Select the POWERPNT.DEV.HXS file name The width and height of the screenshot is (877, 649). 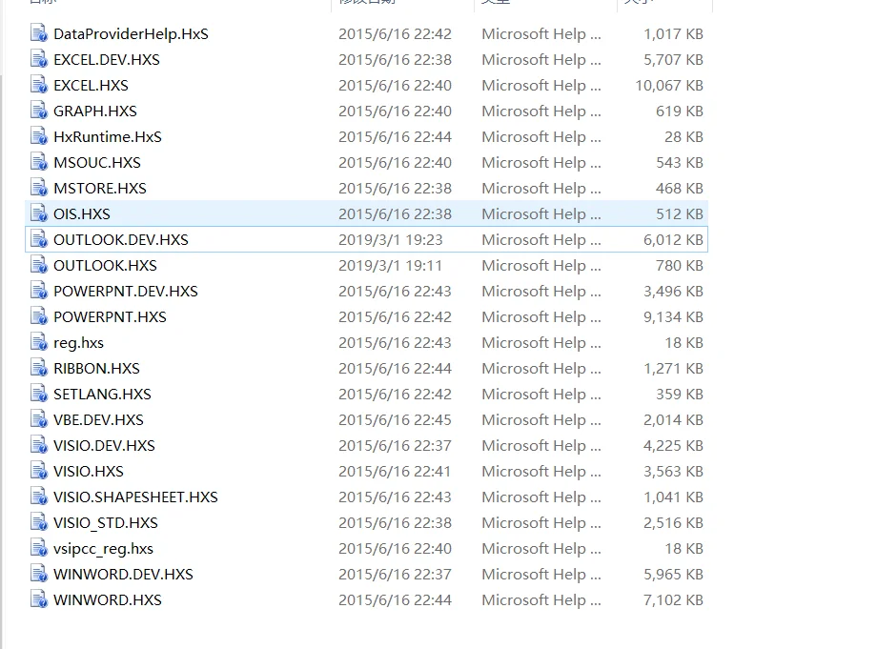click(125, 292)
